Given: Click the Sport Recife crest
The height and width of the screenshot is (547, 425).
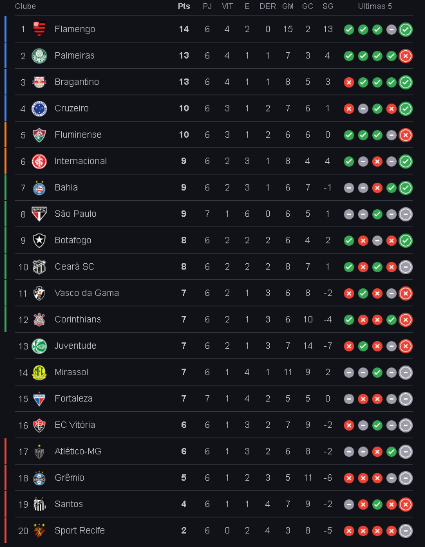Looking at the screenshot, I should (39, 531).
